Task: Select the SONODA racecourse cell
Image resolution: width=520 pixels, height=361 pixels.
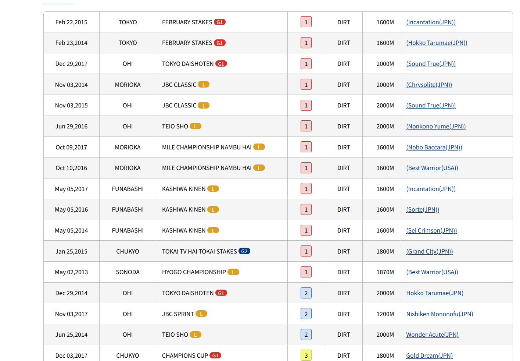Action: click(128, 272)
